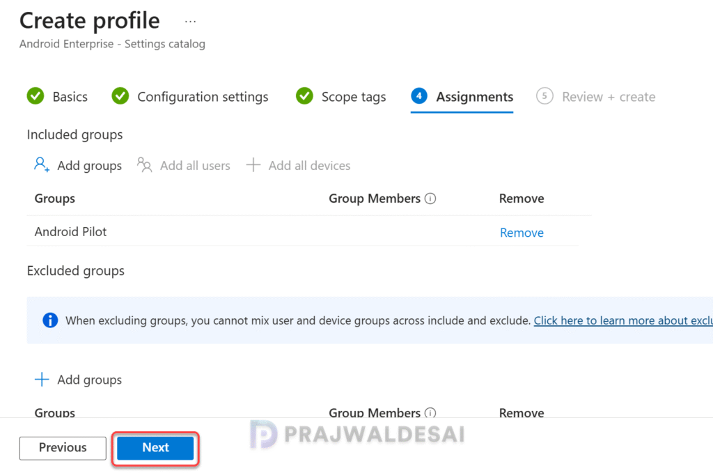Click the Remove column header in Included groups

(522, 198)
